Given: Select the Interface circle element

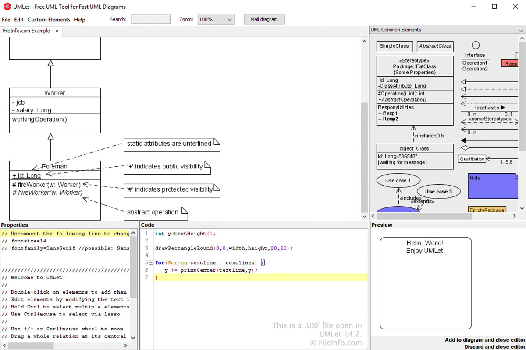Looking at the screenshot, I should click(x=476, y=45).
